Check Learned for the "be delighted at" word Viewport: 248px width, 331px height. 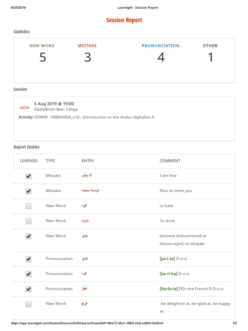[x=28, y=304]
